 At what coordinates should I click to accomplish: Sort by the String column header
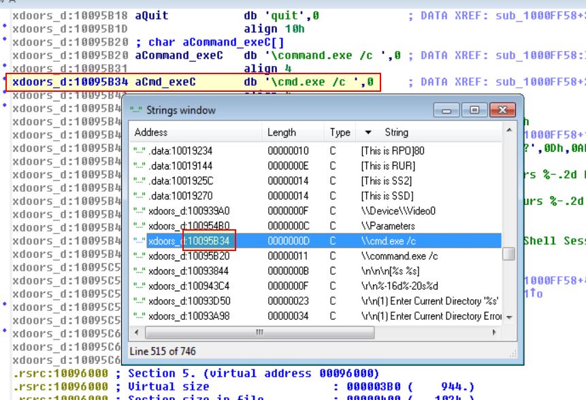click(428, 132)
